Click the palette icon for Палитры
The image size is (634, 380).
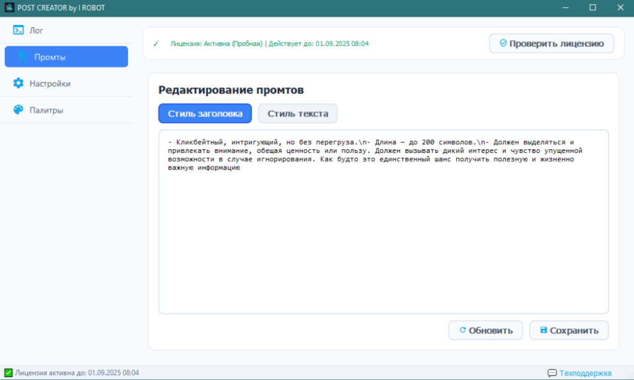[x=18, y=110]
